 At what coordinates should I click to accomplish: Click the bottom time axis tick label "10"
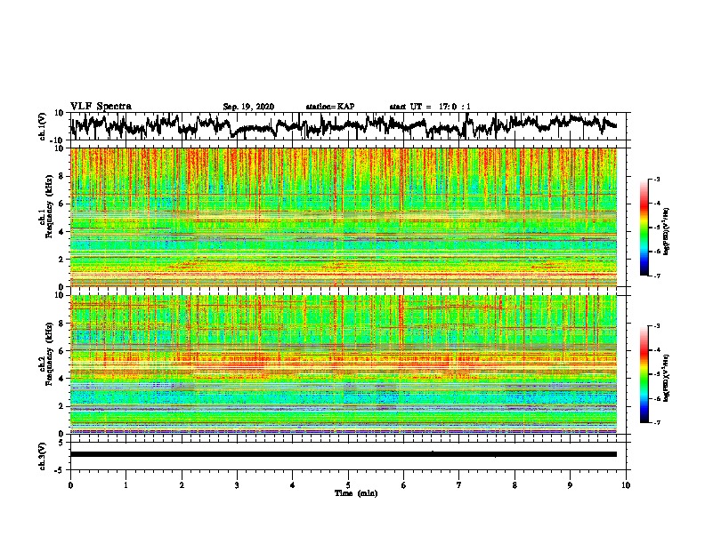626,485
